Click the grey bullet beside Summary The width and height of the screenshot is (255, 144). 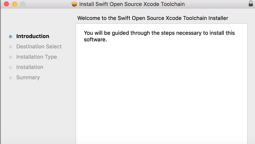tap(11, 78)
